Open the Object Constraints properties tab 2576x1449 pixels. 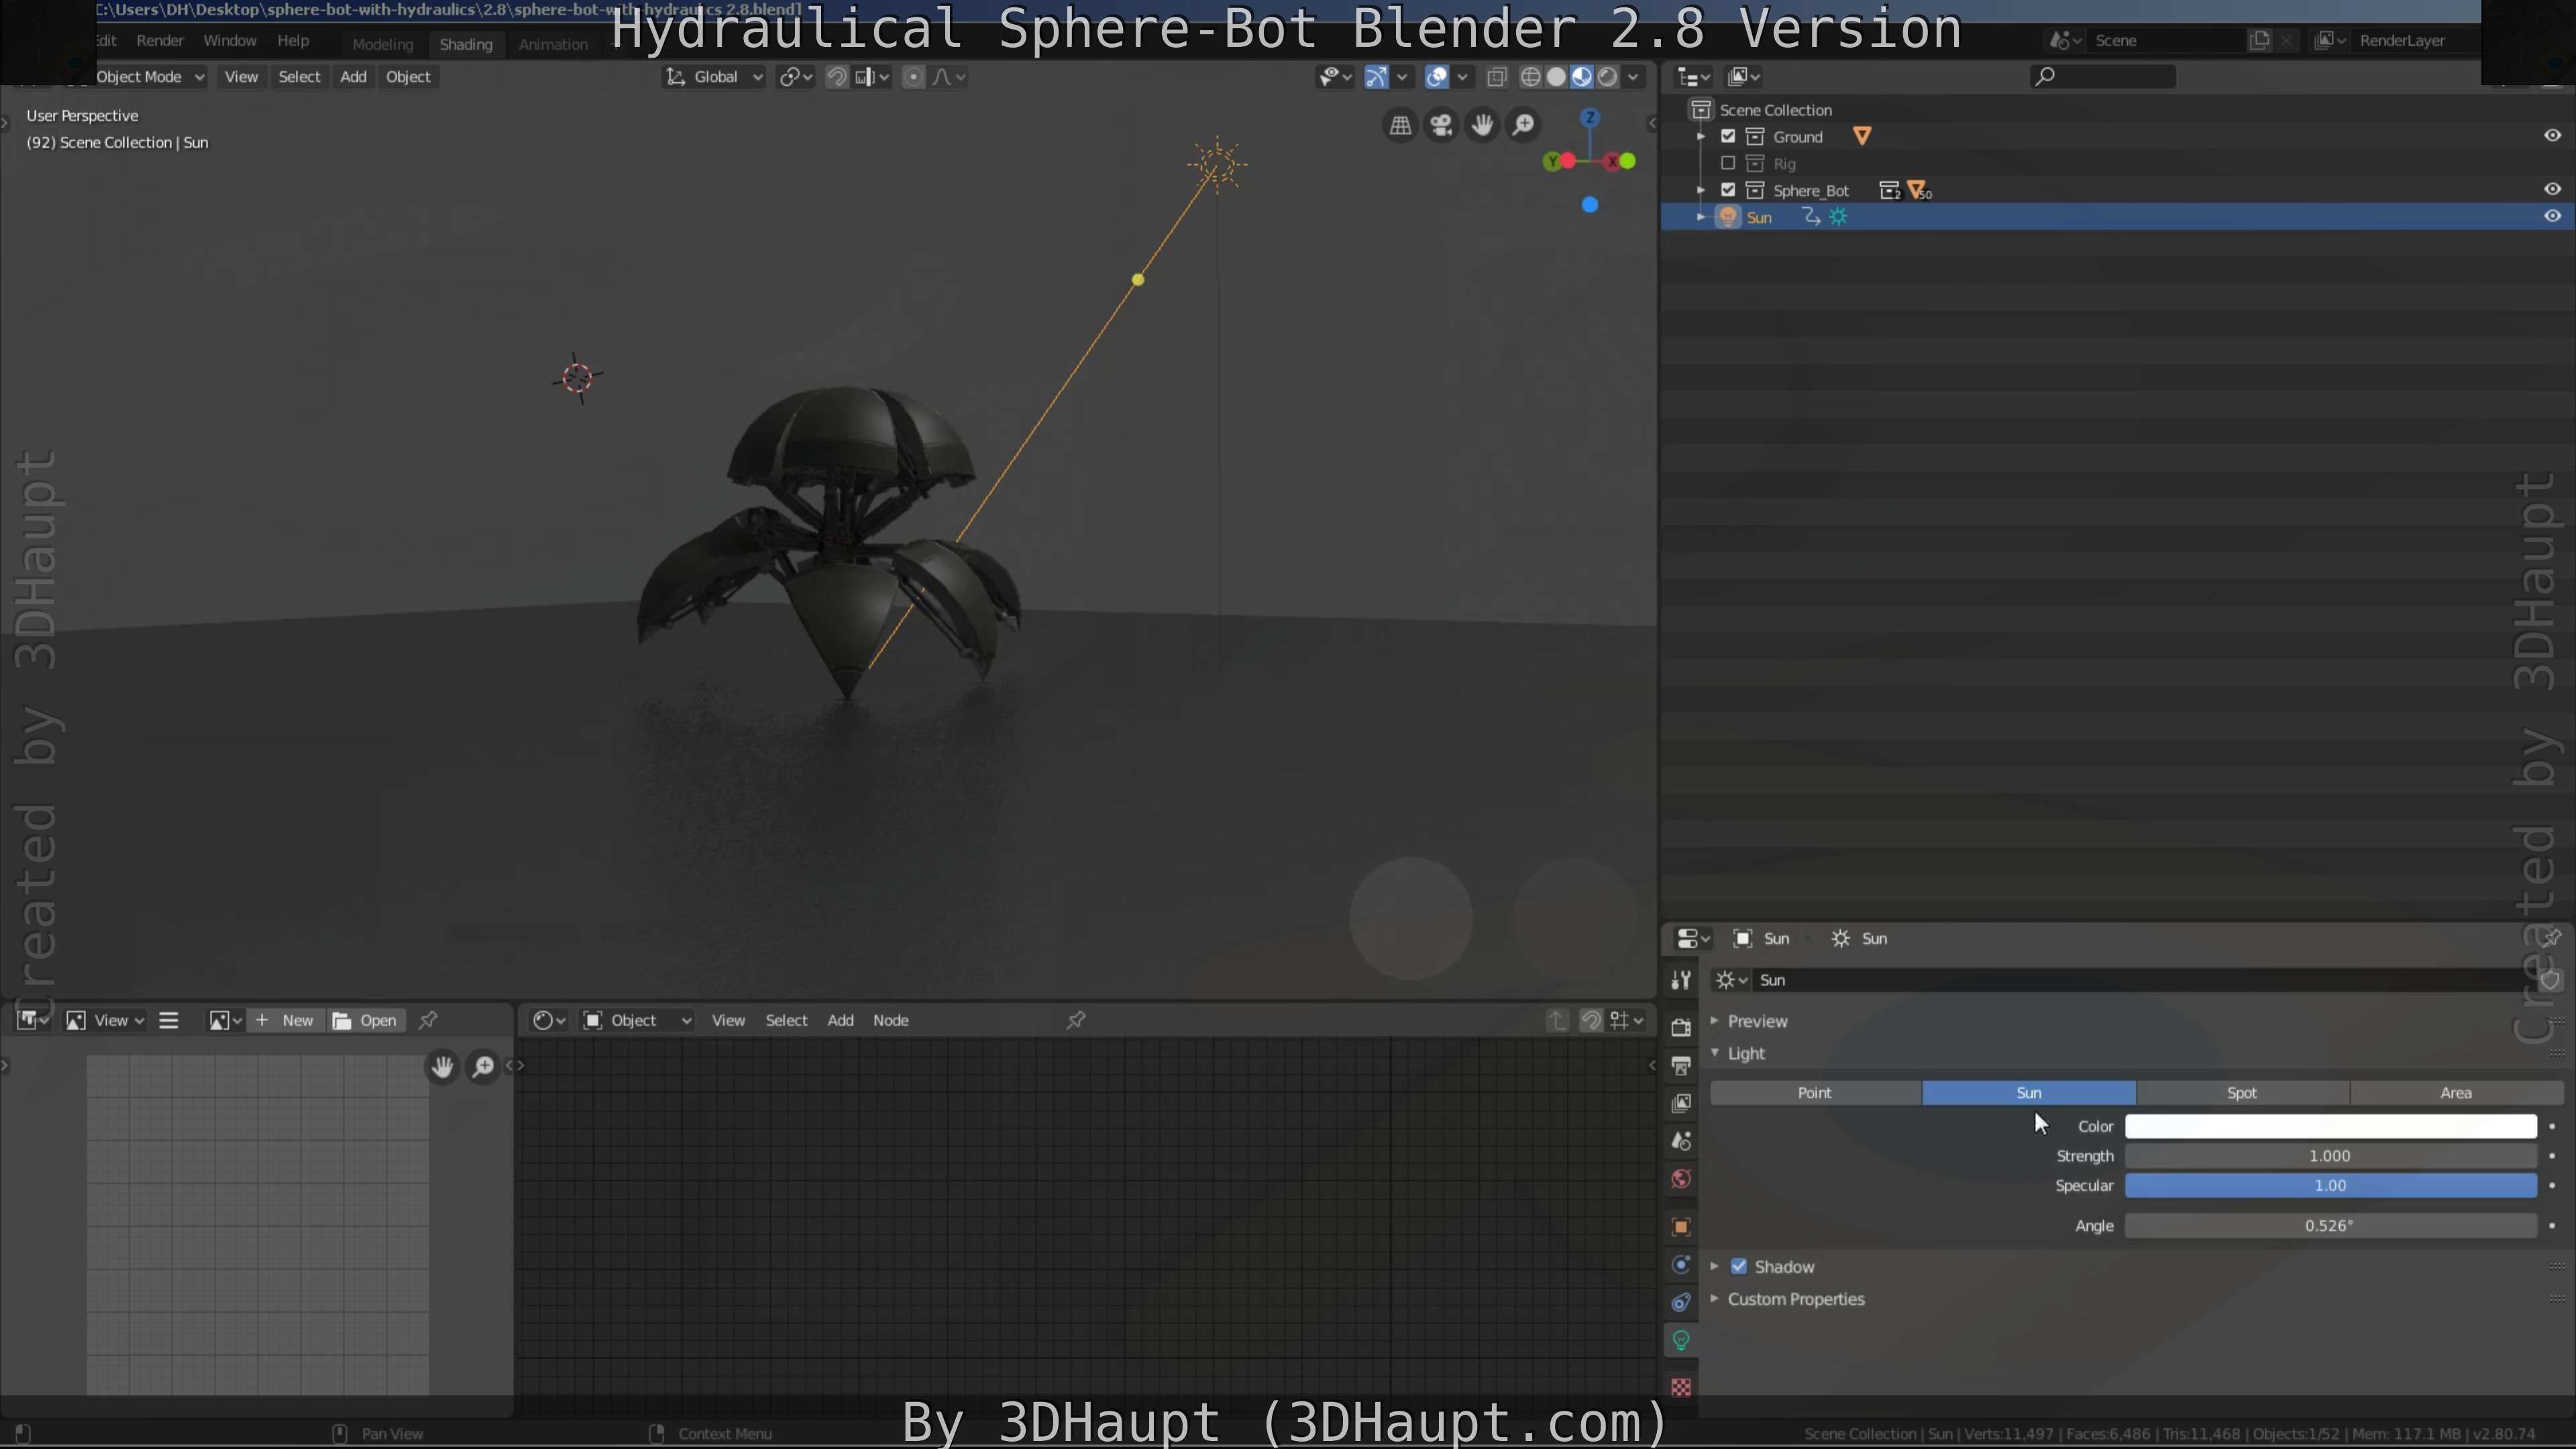click(x=1681, y=1302)
